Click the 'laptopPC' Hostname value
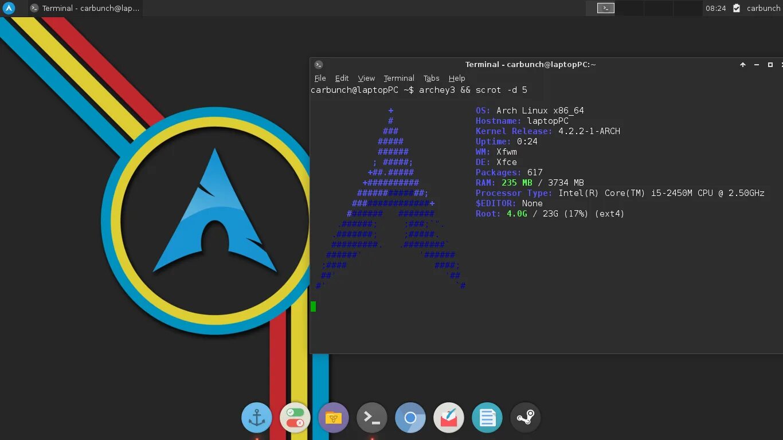Screen dimensions: 783x440 (x=547, y=121)
